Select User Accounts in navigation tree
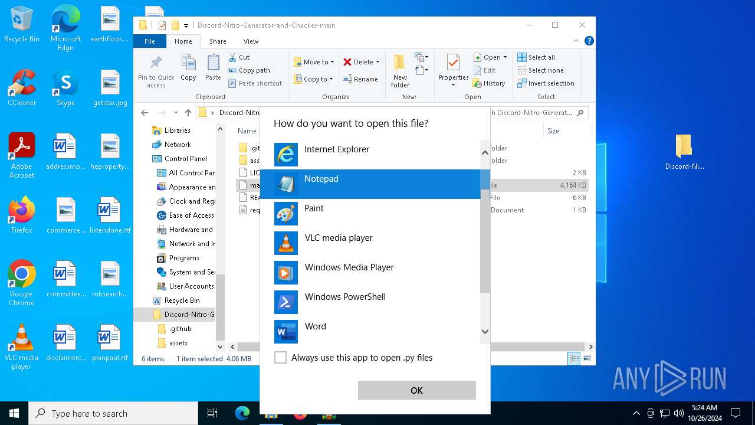This screenshot has height=425, width=755. tap(191, 286)
